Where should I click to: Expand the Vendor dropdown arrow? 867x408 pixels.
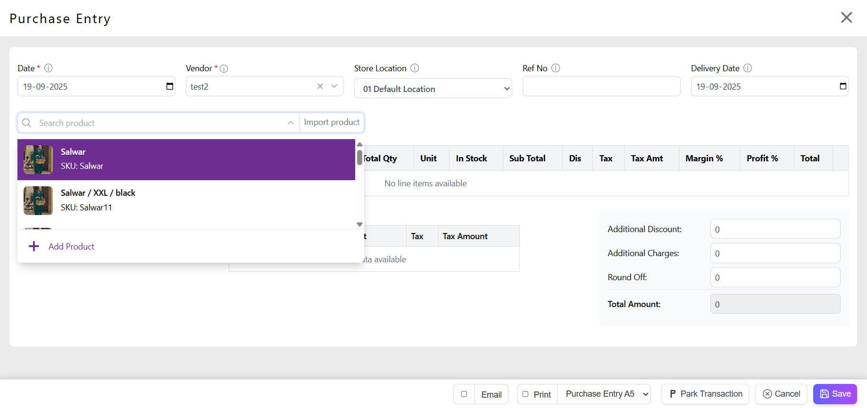[334, 86]
